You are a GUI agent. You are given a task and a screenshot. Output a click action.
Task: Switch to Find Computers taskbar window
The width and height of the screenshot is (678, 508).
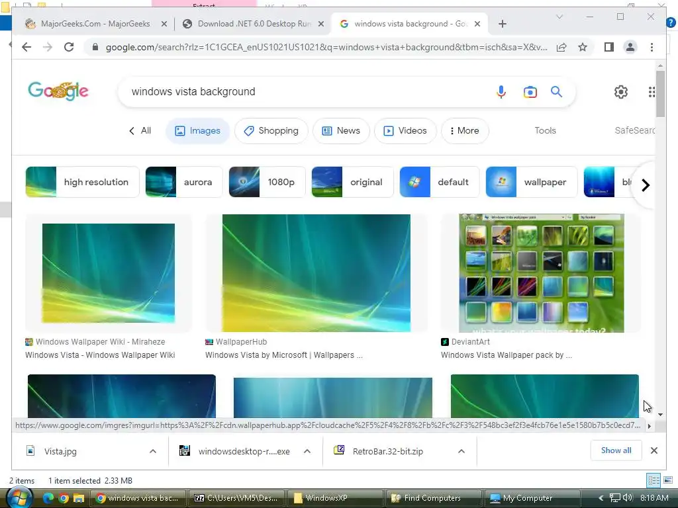(x=432, y=498)
